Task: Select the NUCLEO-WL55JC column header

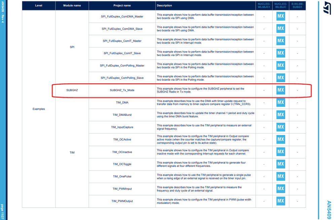Action: pyautogui.click(x=281, y=6)
